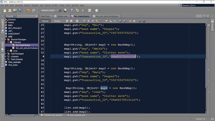Switch to History editor view
Screen dimensions: 215x121
coord(57,21)
